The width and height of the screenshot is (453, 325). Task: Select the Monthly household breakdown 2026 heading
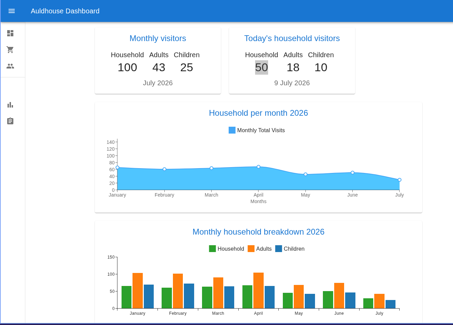tap(259, 232)
